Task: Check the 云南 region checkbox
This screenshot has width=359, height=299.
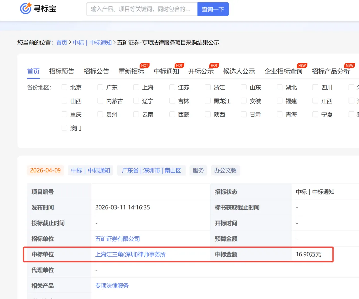Action: click(x=136, y=114)
